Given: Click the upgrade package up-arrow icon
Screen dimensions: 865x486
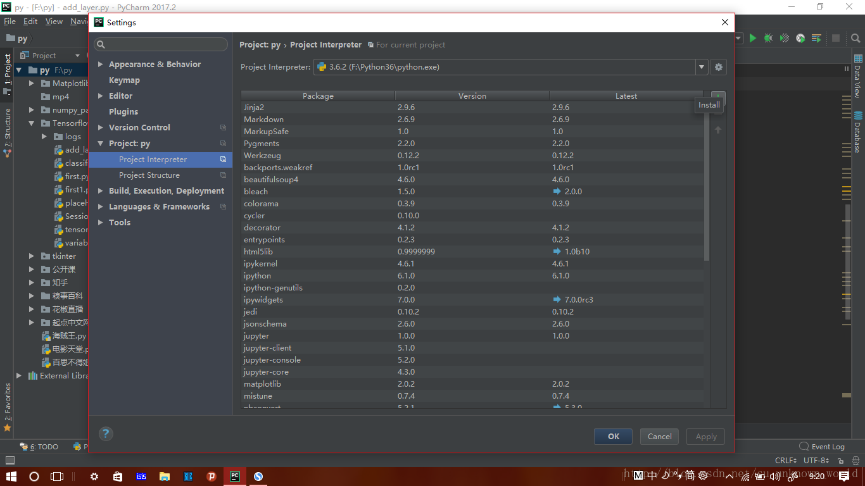Looking at the screenshot, I should 718,130.
